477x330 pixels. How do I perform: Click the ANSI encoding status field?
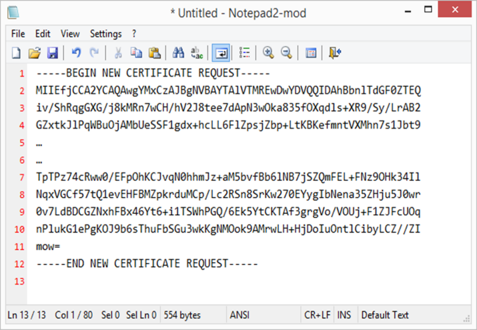coord(240,315)
